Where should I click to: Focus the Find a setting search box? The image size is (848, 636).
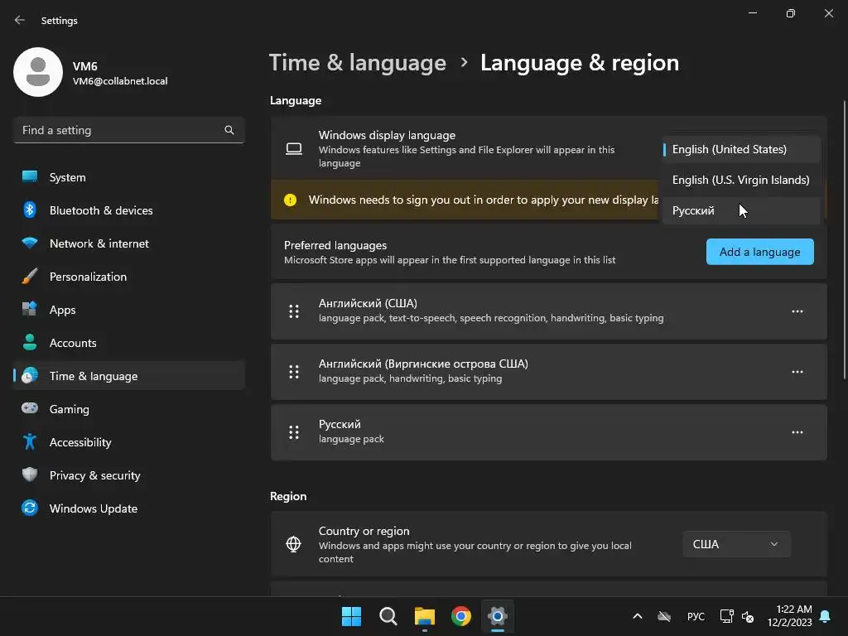[128, 130]
